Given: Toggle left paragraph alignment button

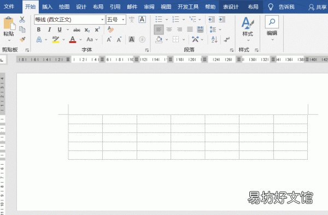Looking at the screenshot, I should tap(159, 30).
